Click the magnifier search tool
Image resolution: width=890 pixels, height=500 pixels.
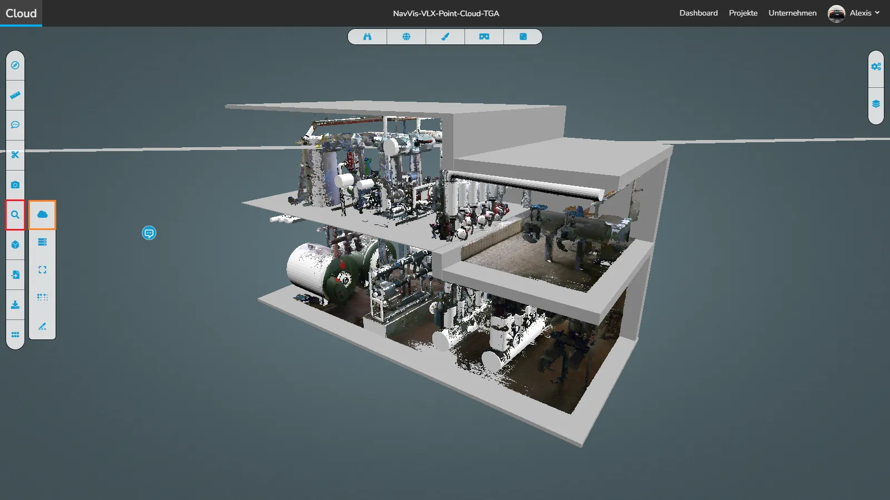15,215
